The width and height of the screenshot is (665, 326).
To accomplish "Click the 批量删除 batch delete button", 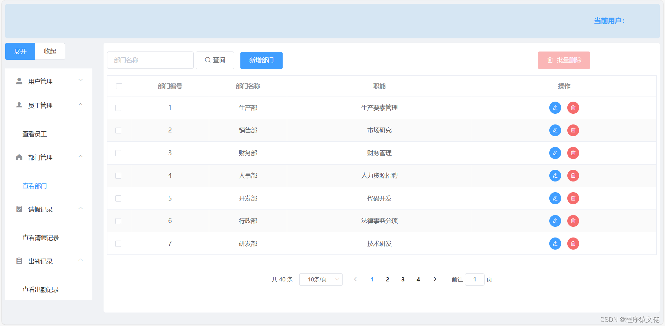I will (x=564, y=60).
